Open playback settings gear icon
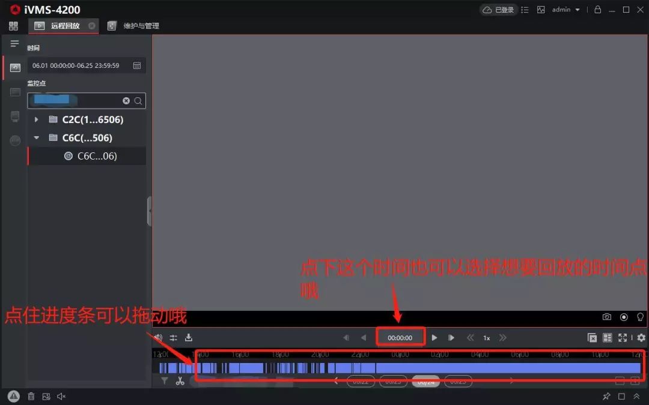The width and height of the screenshot is (649, 405). (641, 338)
